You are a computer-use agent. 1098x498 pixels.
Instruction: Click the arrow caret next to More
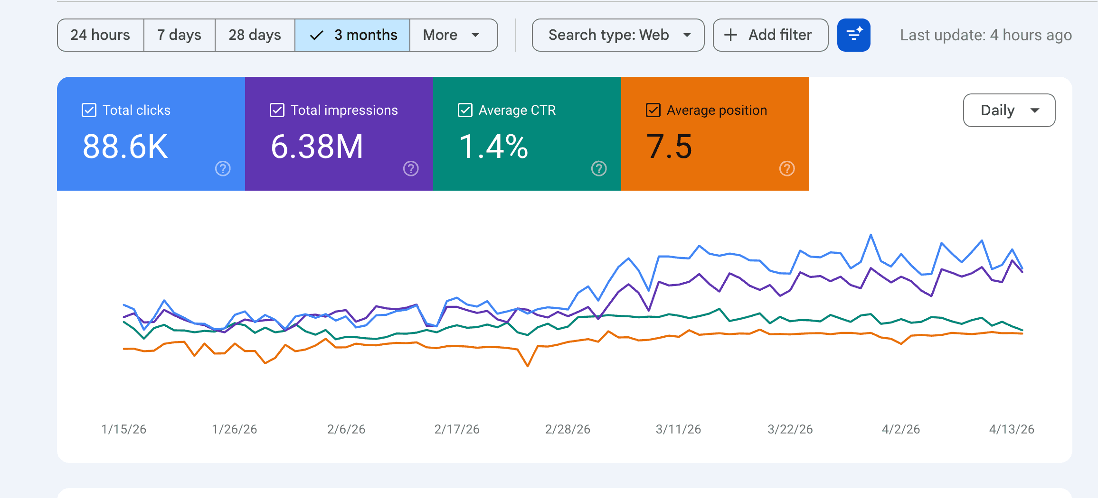475,35
